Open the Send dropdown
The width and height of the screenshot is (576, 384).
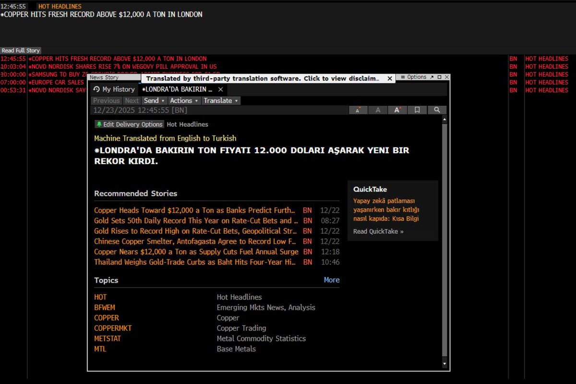[154, 100]
